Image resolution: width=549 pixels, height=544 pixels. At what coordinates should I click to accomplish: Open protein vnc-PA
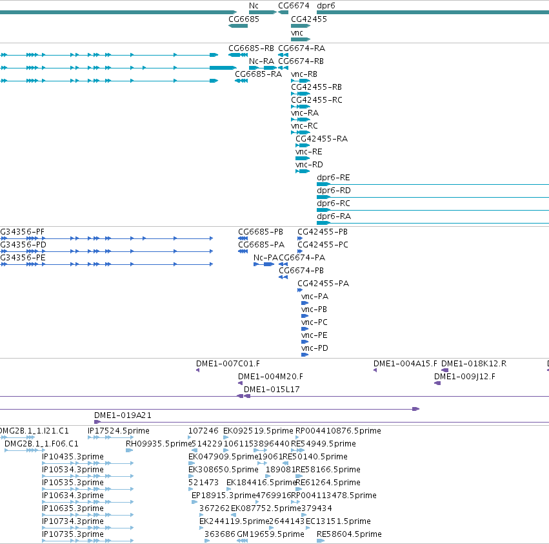coord(314,297)
